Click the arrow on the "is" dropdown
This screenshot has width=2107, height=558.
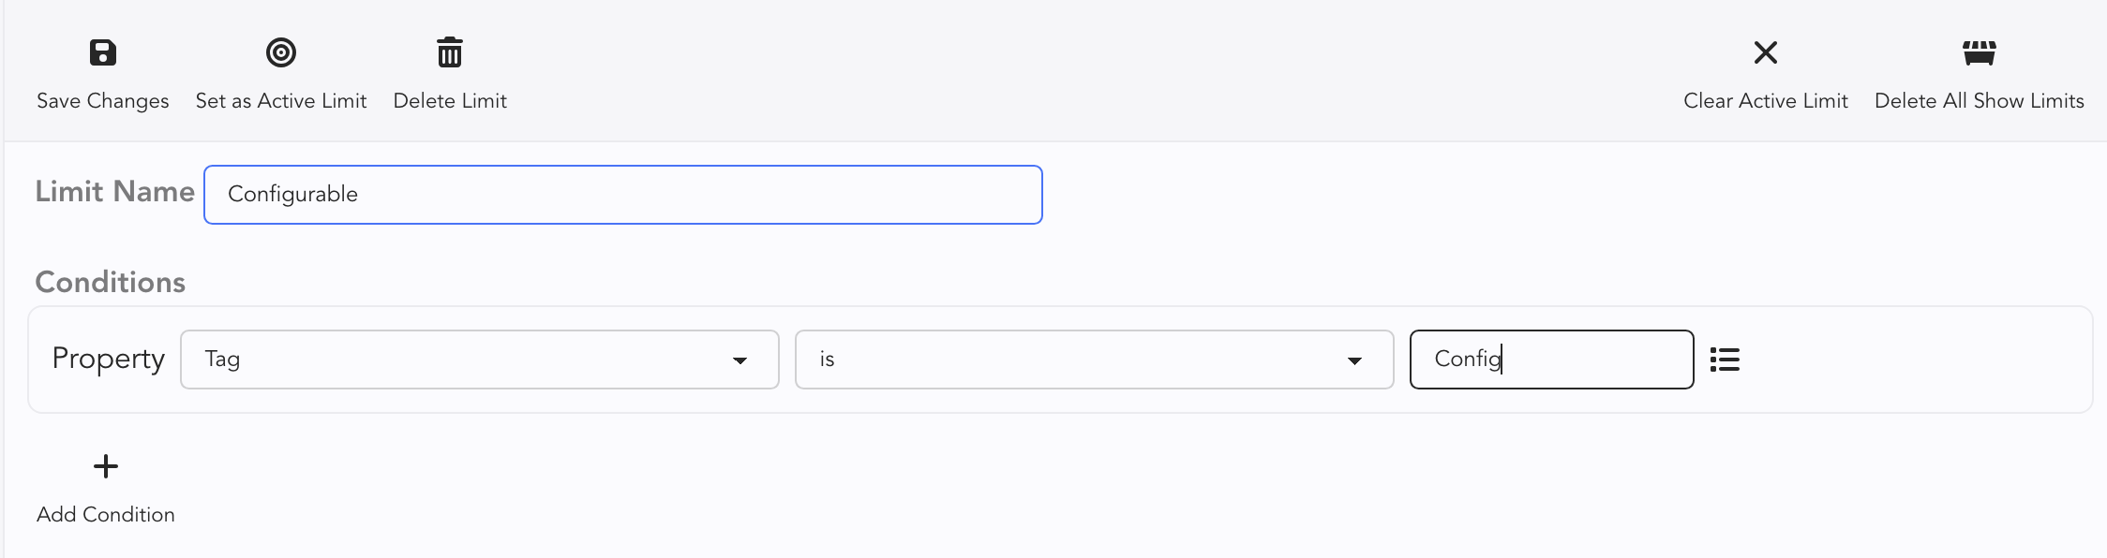pyautogui.click(x=1354, y=360)
